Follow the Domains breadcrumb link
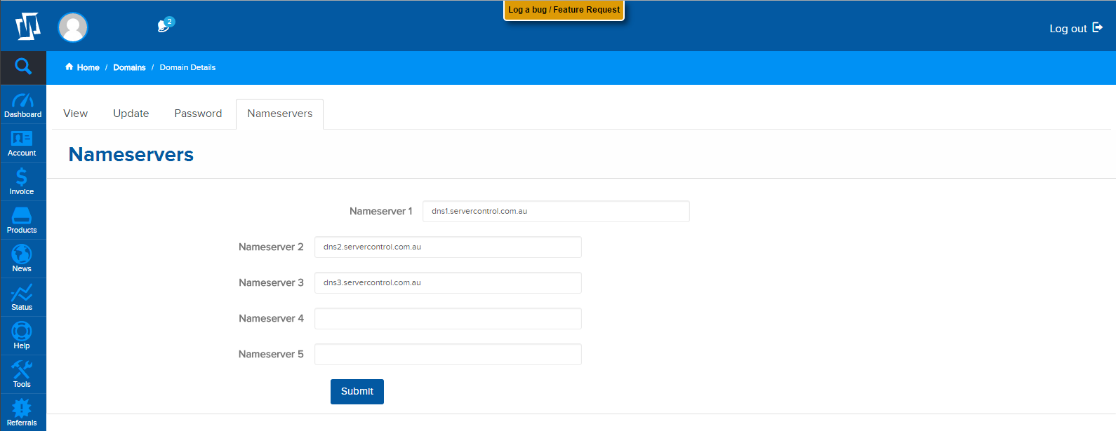 (x=129, y=67)
